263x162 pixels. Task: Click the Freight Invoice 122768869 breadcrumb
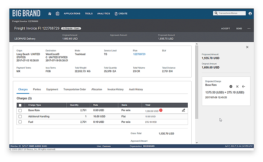click(25, 21)
